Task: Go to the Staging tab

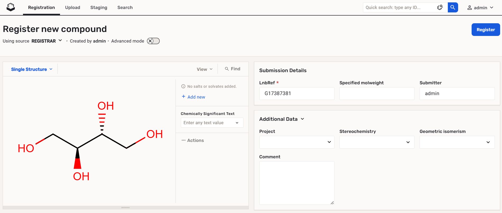Action: 99,7
